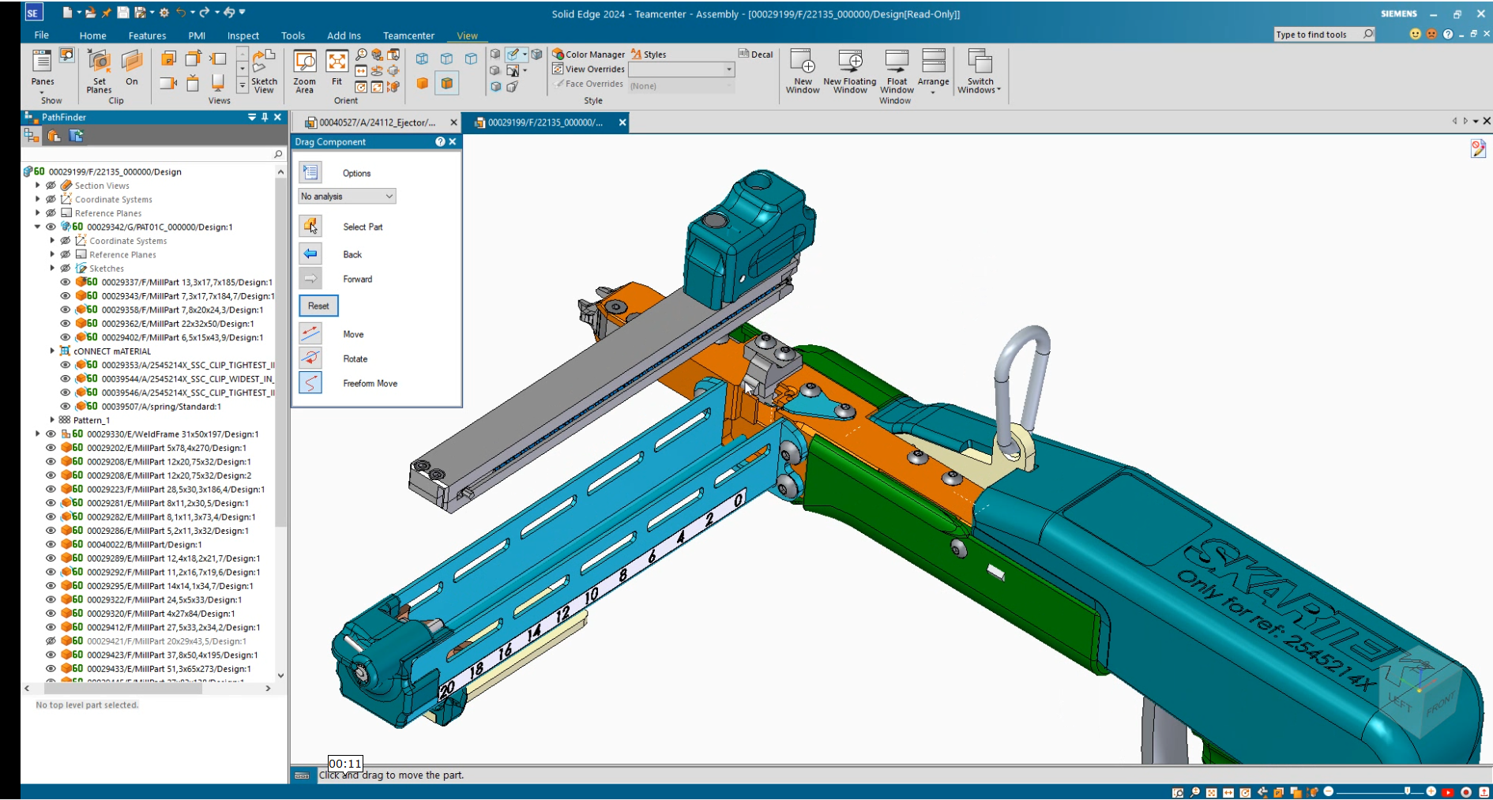
Task: Hide 00029362/E/MillPart 22x32x50
Action: coord(66,324)
